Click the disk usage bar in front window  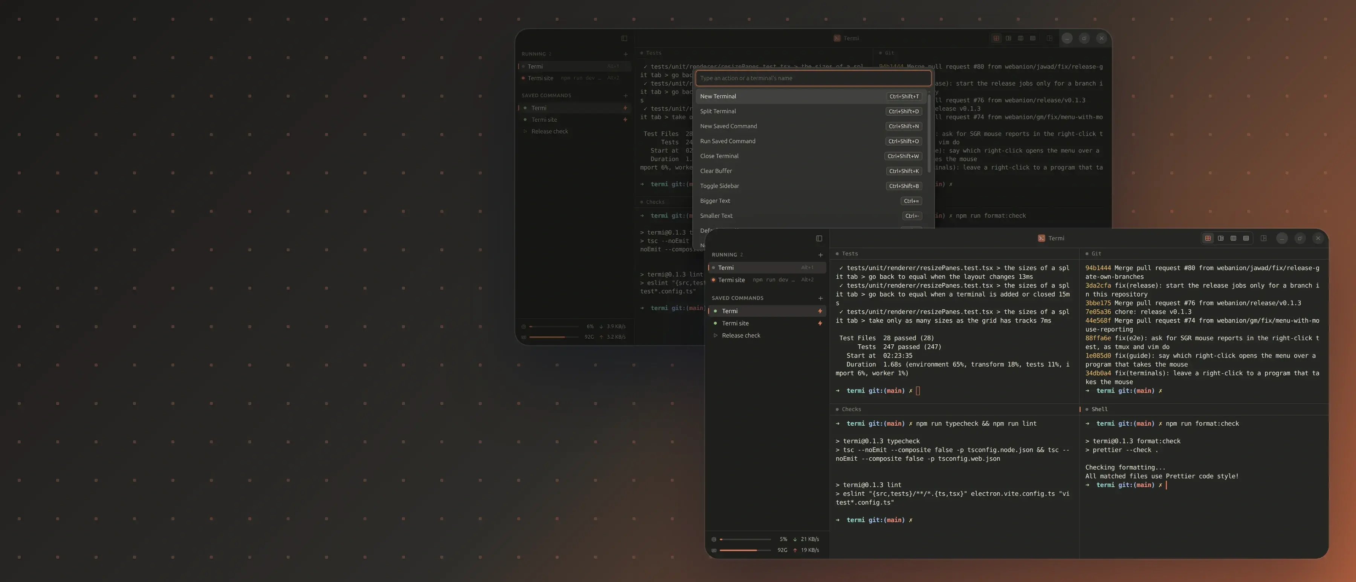745,550
